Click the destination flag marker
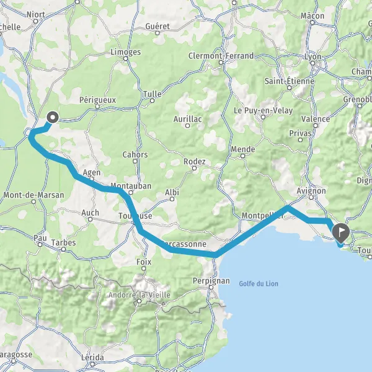Image resolution: width=372 pixels, height=372 pixels. tap(340, 233)
